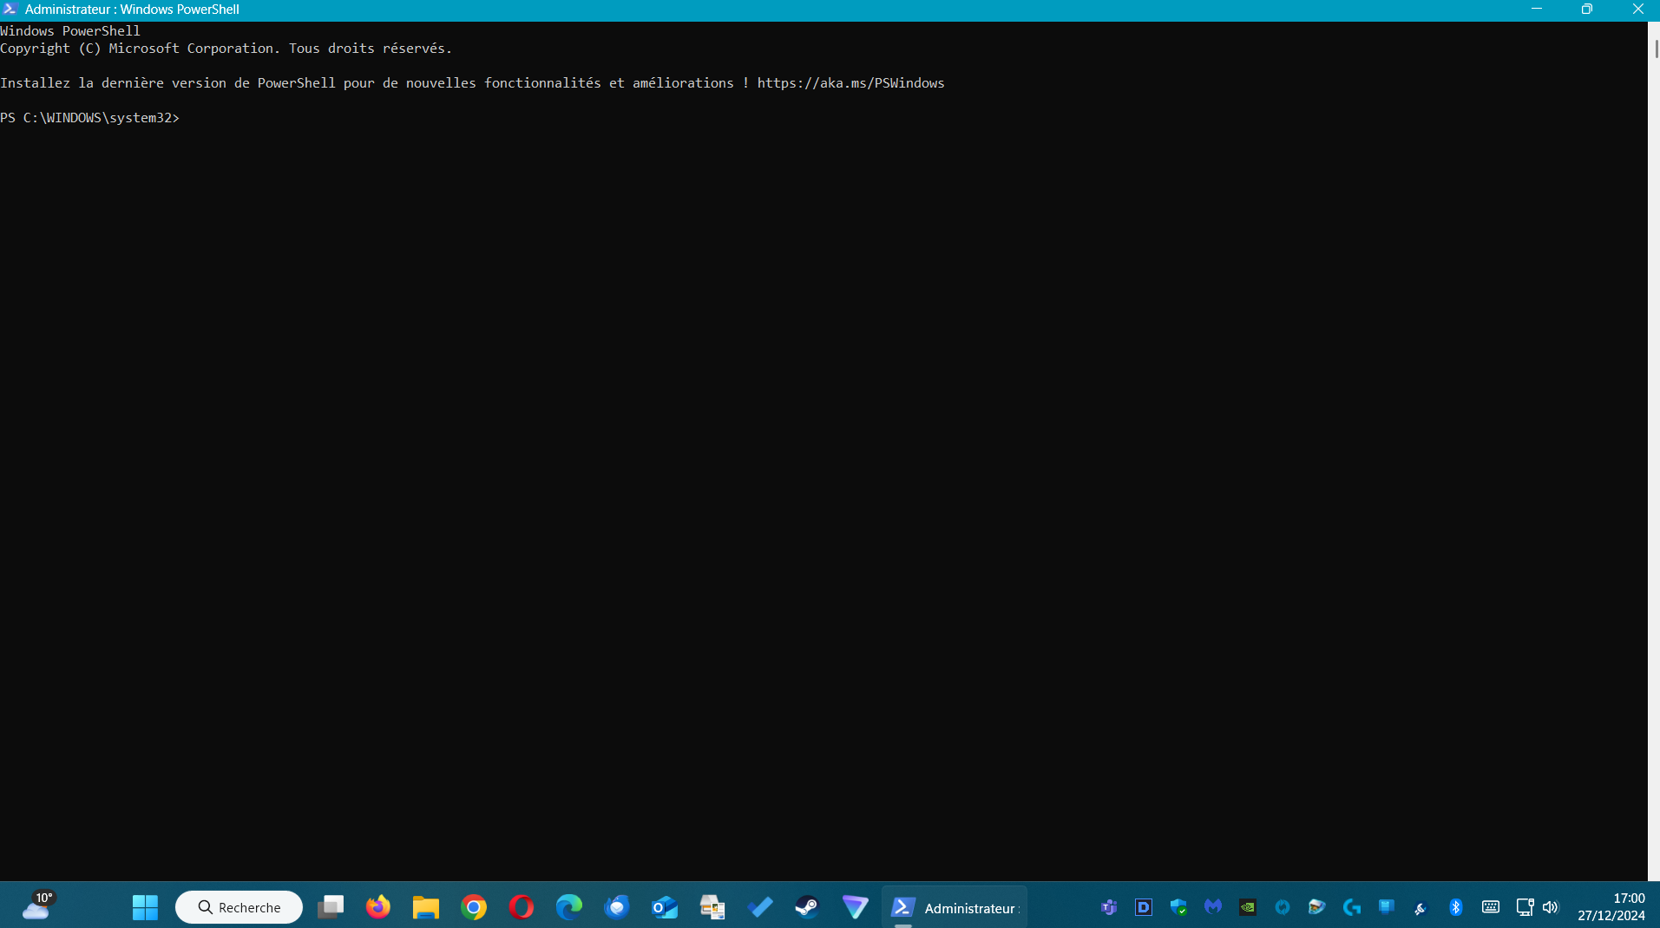
Task: Open Outlook from the taskbar
Action: coord(665,907)
